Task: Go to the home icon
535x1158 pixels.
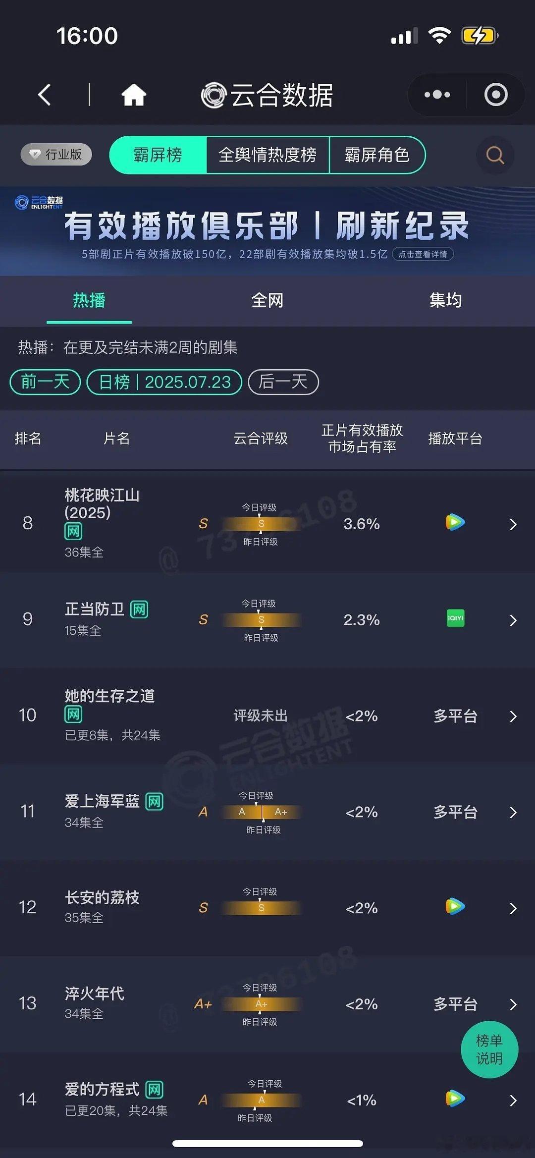Action: point(134,95)
